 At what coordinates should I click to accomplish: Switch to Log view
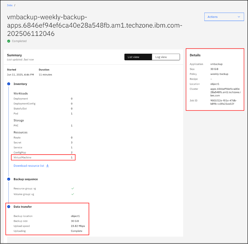tap(166, 57)
